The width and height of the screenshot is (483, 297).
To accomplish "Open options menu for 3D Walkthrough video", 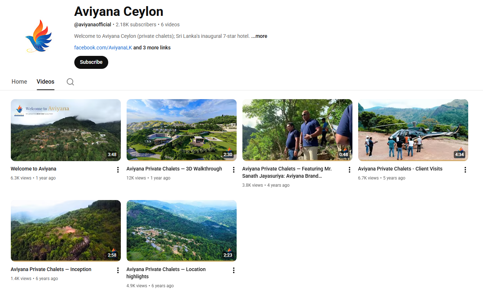I will (233, 170).
